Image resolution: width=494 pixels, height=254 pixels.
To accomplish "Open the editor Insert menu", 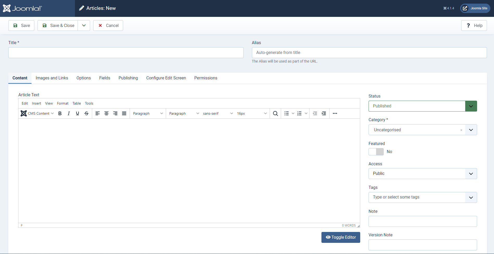I will (x=36, y=103).
